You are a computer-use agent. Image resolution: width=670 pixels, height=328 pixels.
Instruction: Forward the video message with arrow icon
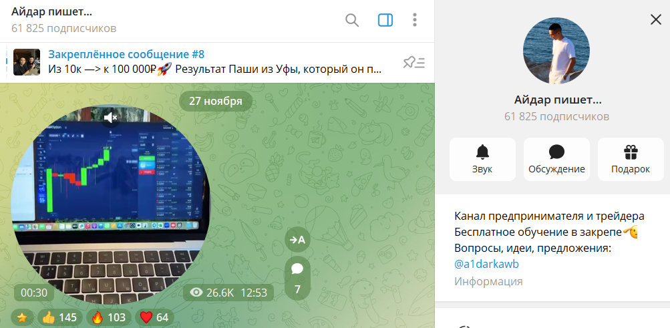click(297, 240)
